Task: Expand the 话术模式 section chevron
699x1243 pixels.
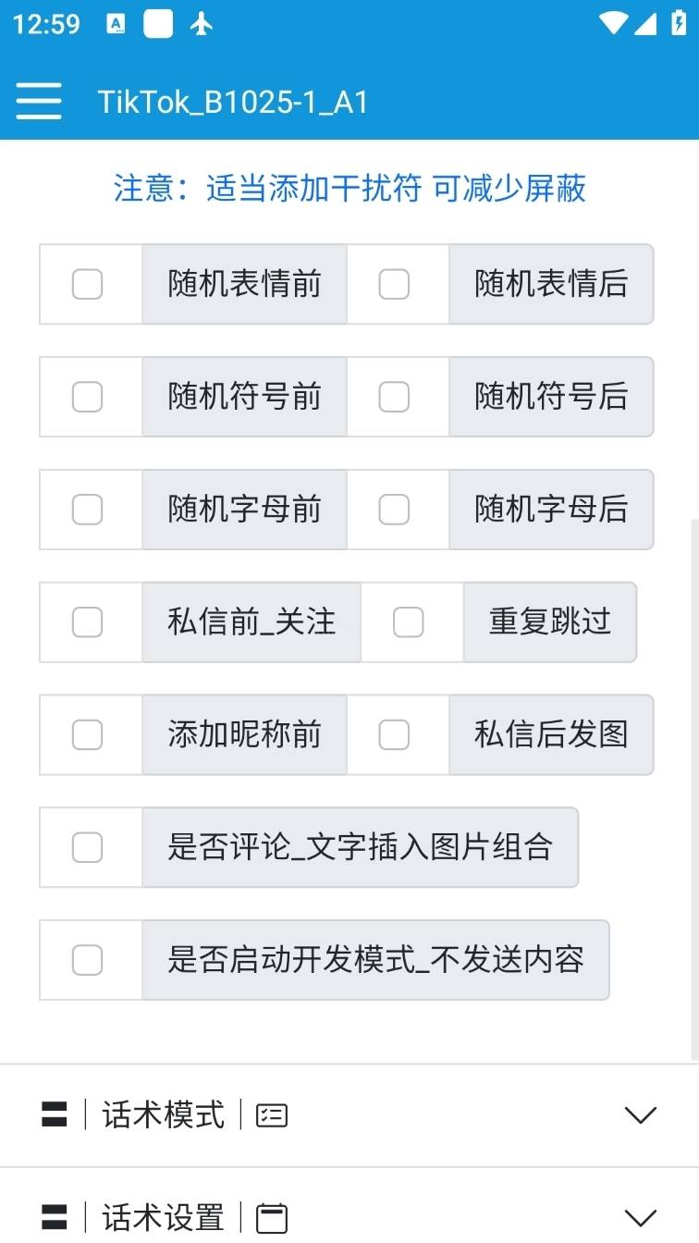Action: (641, 1115)
